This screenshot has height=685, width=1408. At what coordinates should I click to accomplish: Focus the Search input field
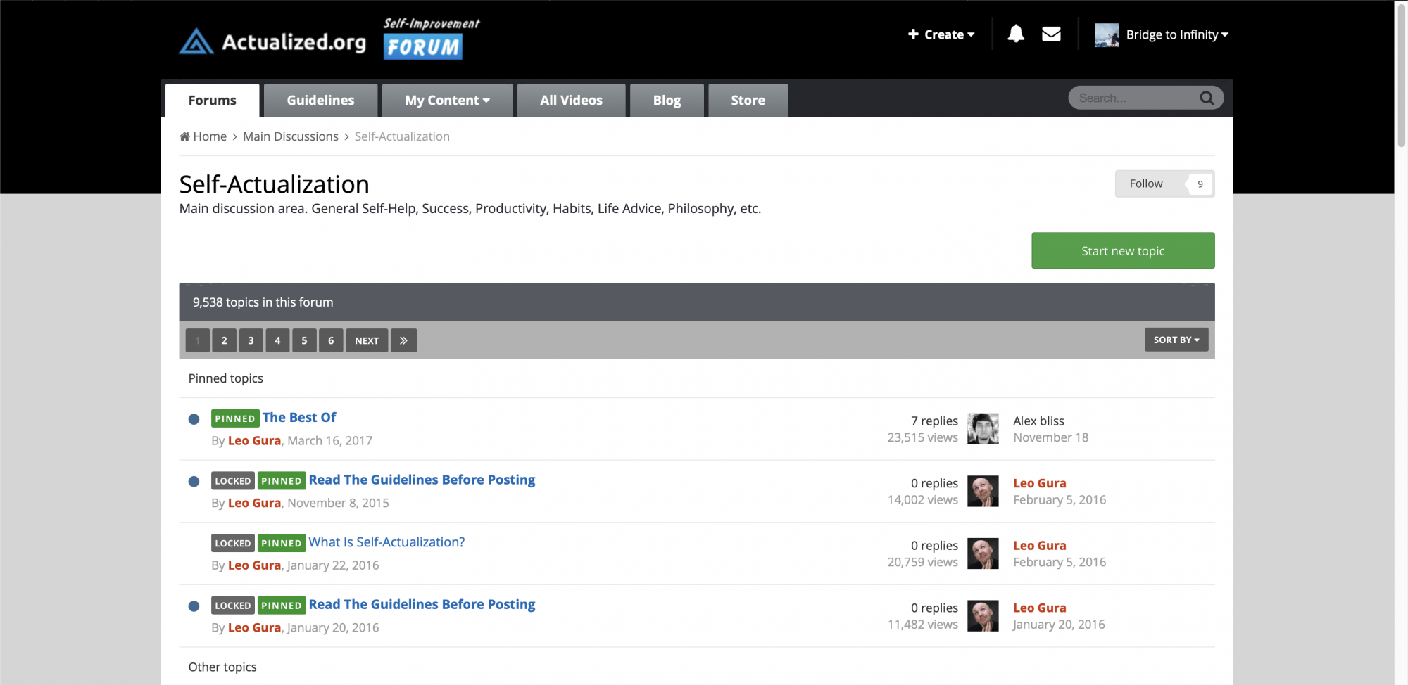point(1133,98)
